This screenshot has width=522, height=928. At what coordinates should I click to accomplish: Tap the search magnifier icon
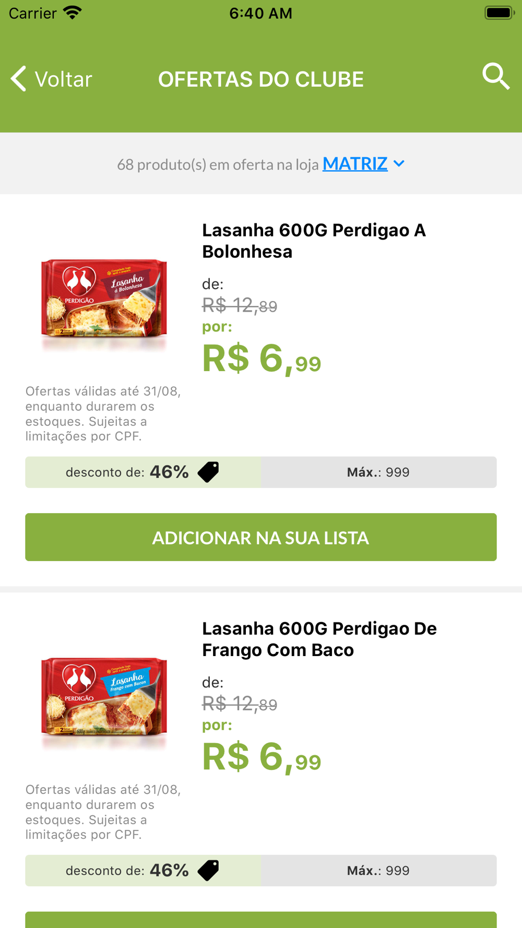pos(495,77)
